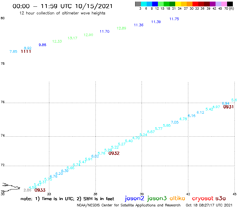The image size is (237, 208).
Task: Click the jason2 satellite label
Action: (x=135, y=199)
